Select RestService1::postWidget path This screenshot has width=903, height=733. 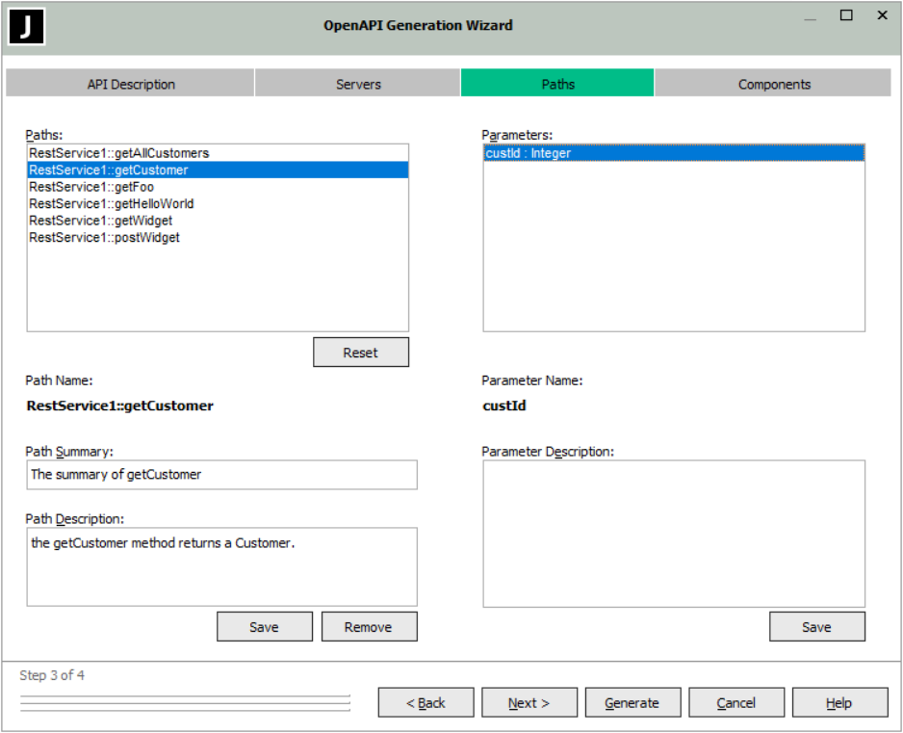pyautogui.click(x=104, y=237)
